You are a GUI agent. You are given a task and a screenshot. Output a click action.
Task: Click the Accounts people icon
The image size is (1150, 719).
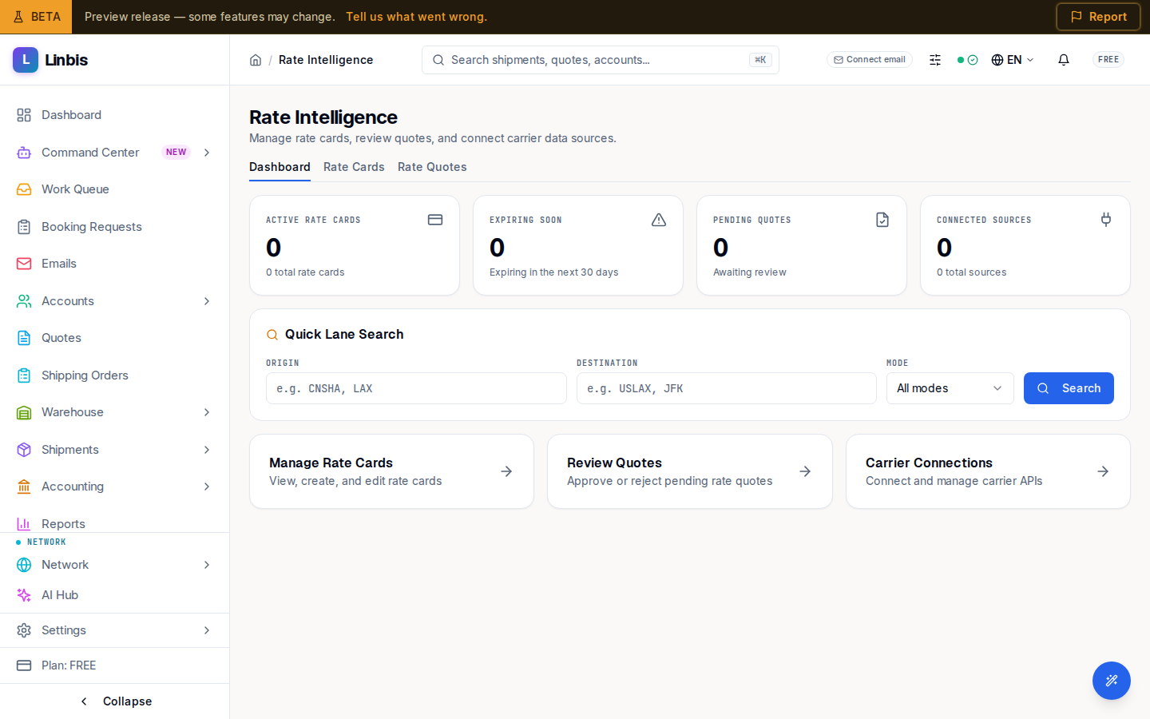(24, 301)
